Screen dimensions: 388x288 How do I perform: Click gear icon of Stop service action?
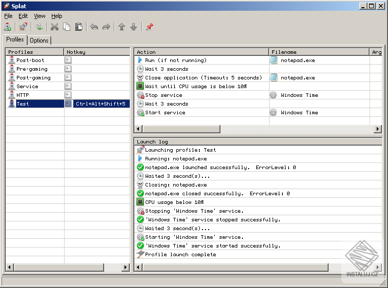tap(140, 95)
